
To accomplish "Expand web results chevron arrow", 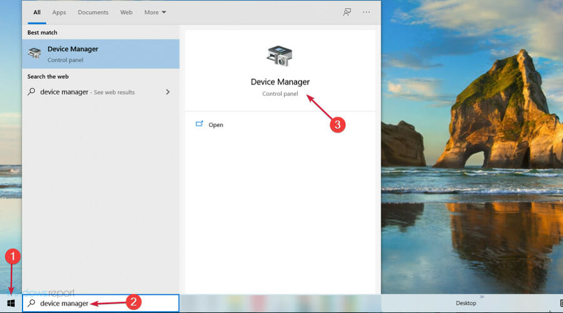I will coord(168,92).
